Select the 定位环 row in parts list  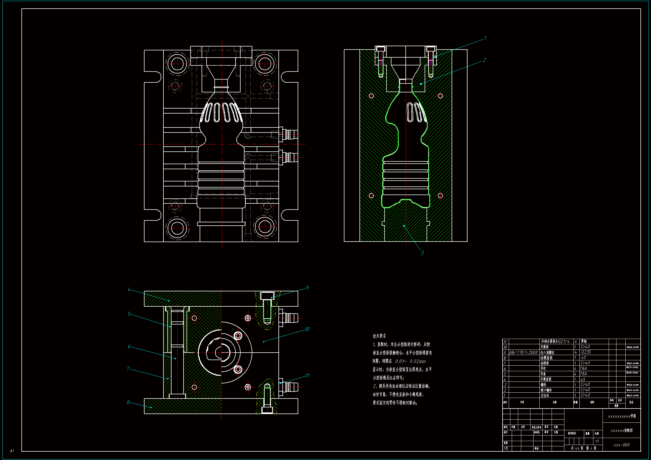tap(544, 395)
